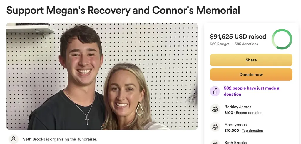
Task: Click the $20K target text
Action: click(220, 44)
